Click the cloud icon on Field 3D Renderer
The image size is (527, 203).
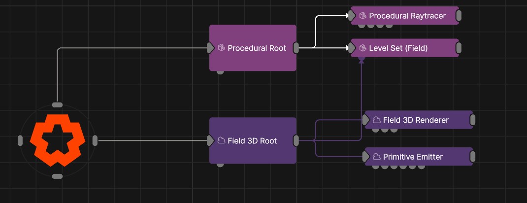tap(376, 120)
